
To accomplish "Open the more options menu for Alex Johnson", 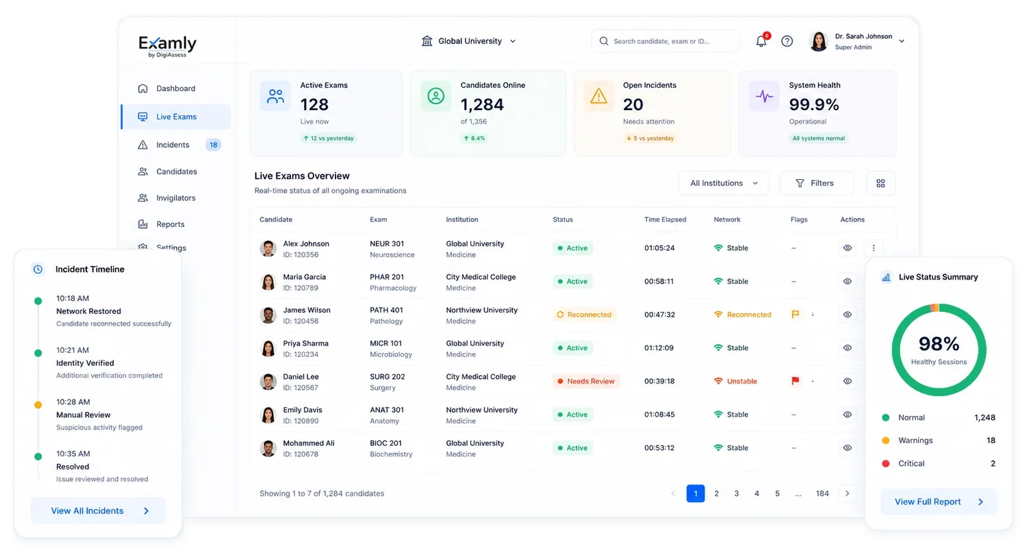I will pyautogui.click(x=873, y=248).
